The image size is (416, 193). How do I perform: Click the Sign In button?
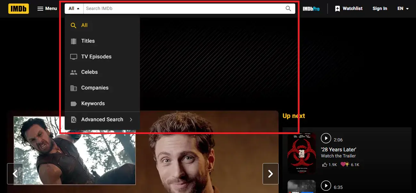[x=379, y=9]
